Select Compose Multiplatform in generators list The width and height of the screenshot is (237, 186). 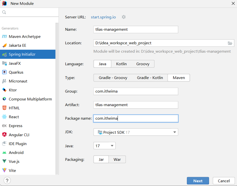click(x=30, y=99)
